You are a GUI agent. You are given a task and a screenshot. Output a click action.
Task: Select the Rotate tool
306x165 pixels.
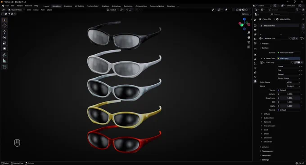click(4, 38)
